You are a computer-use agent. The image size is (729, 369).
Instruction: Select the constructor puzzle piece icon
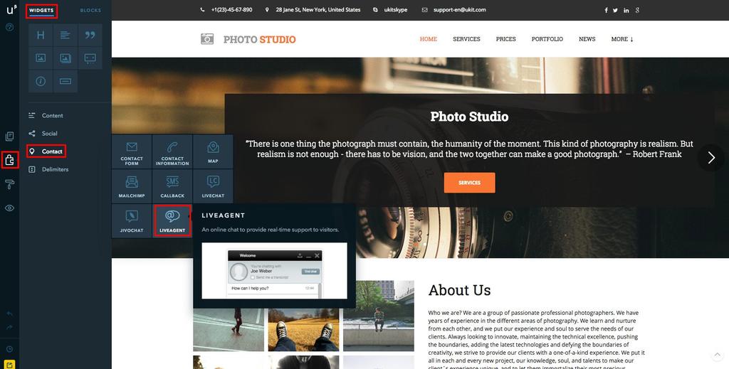[9, 160]
